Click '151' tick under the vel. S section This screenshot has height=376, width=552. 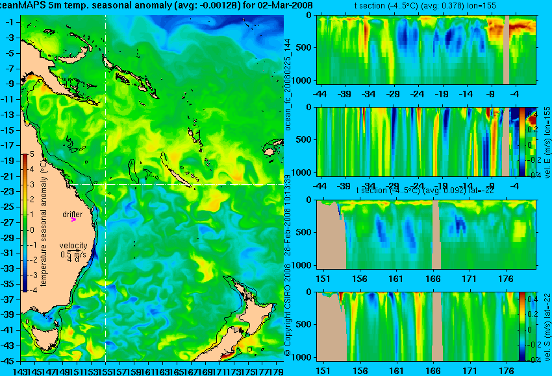click(323, 371)
